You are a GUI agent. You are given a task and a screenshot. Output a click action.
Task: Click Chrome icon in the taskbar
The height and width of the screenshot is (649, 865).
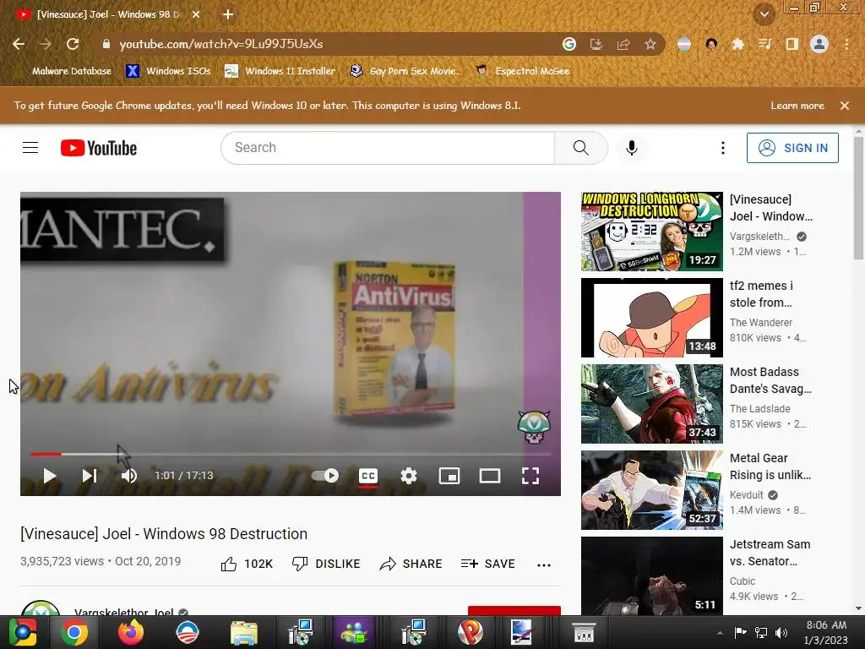pos(74,632)
